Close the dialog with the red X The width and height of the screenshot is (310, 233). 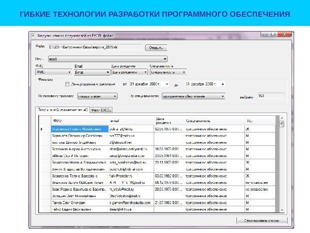click(285, 34)
